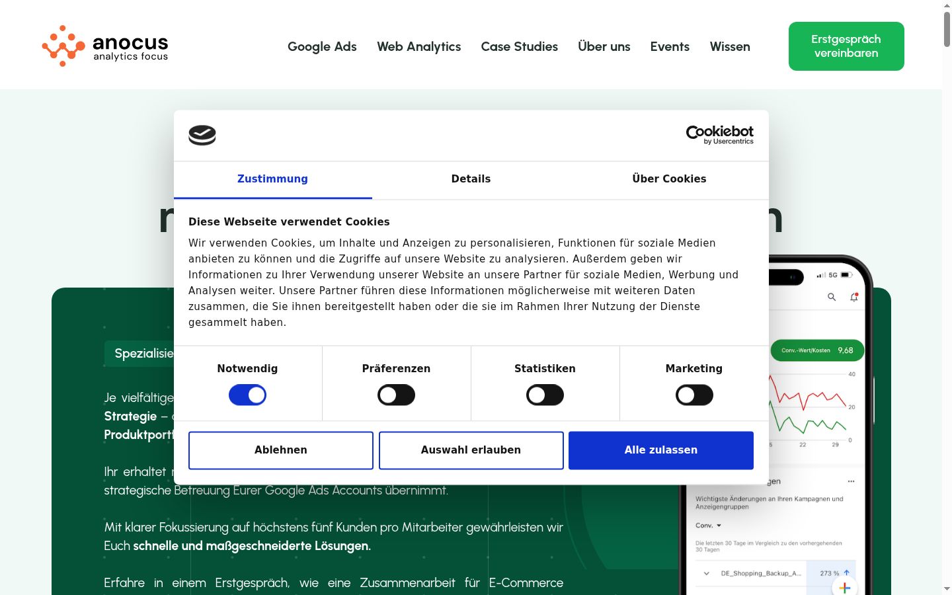Enable the Präferenzen cookie switch
Screen dimensions: 952x595
pos(396,395)
